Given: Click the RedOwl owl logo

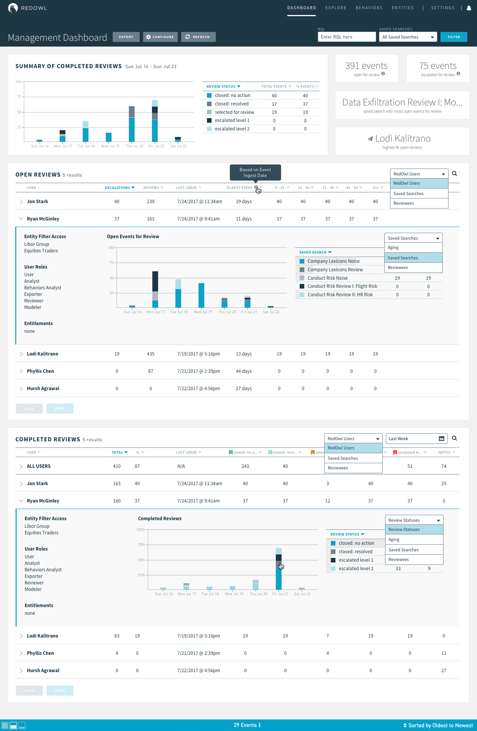Looking at the screenshot, I should click(13, 8).
